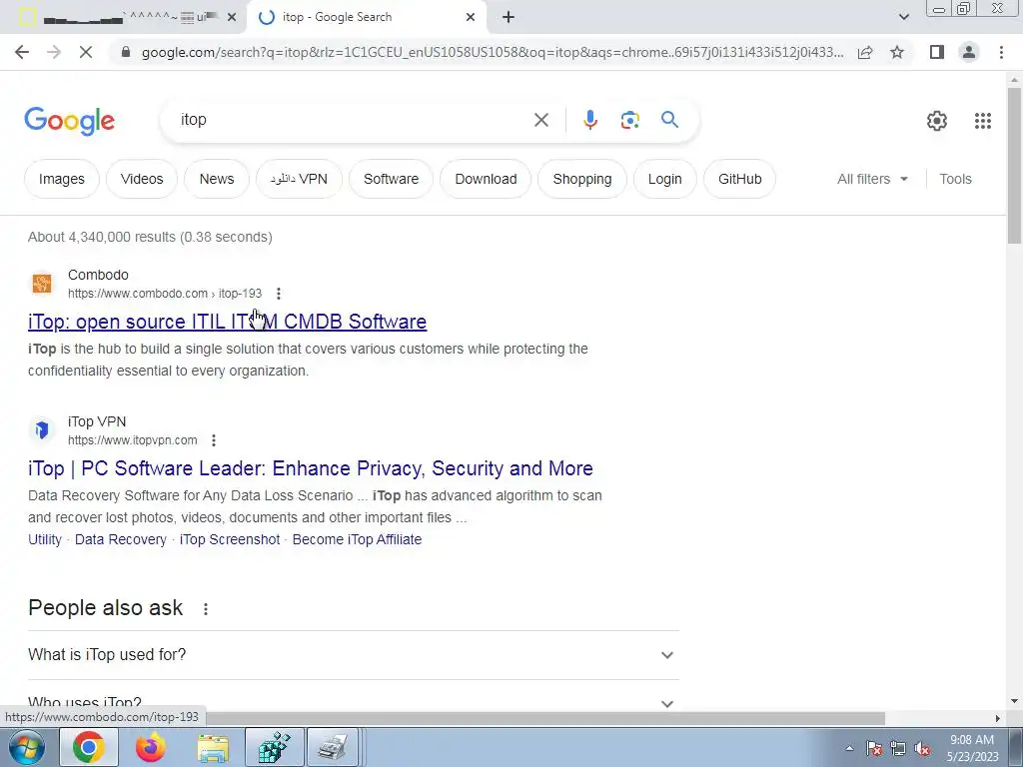The image size is (1023, 767).
Task: Filter results by News
Action: tap(217, 179)
